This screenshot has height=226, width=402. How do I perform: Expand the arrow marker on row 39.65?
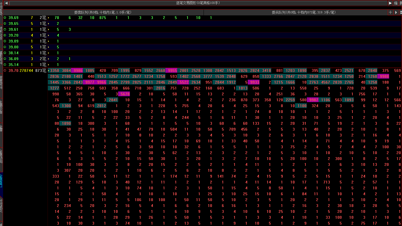(x=49, y=23)
